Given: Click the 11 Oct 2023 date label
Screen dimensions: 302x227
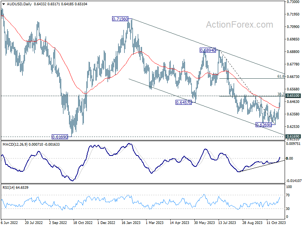Looking at the screenshot, I should click(x=276, y=222).
